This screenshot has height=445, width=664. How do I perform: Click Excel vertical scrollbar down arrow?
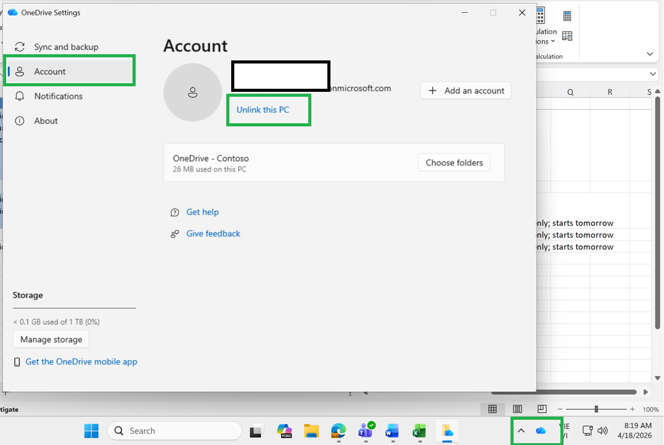point(657,378)
